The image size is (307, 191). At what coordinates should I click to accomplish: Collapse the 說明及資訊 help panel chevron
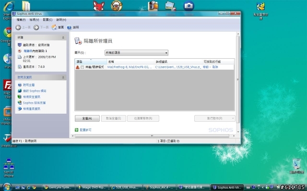(x=63, y=77)
